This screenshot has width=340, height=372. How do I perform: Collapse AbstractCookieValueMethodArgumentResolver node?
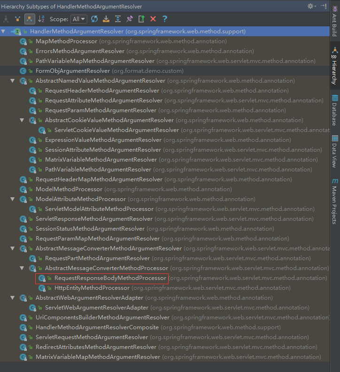click(22, 120)
